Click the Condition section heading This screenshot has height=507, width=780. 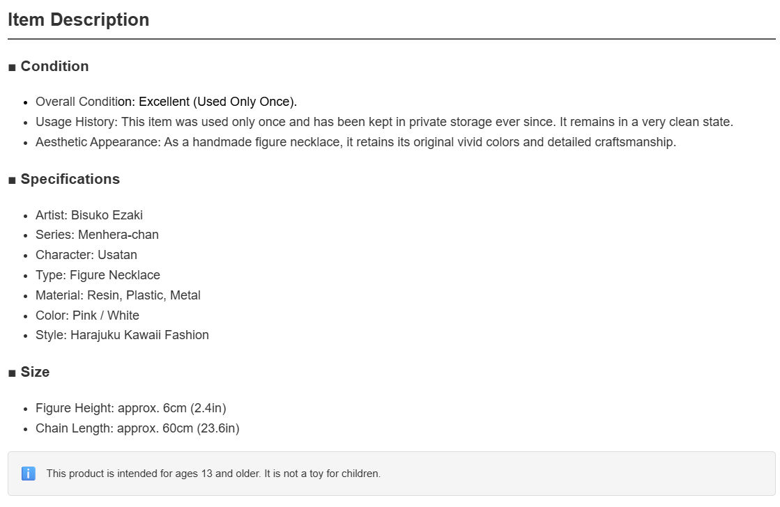click(55, 66)
